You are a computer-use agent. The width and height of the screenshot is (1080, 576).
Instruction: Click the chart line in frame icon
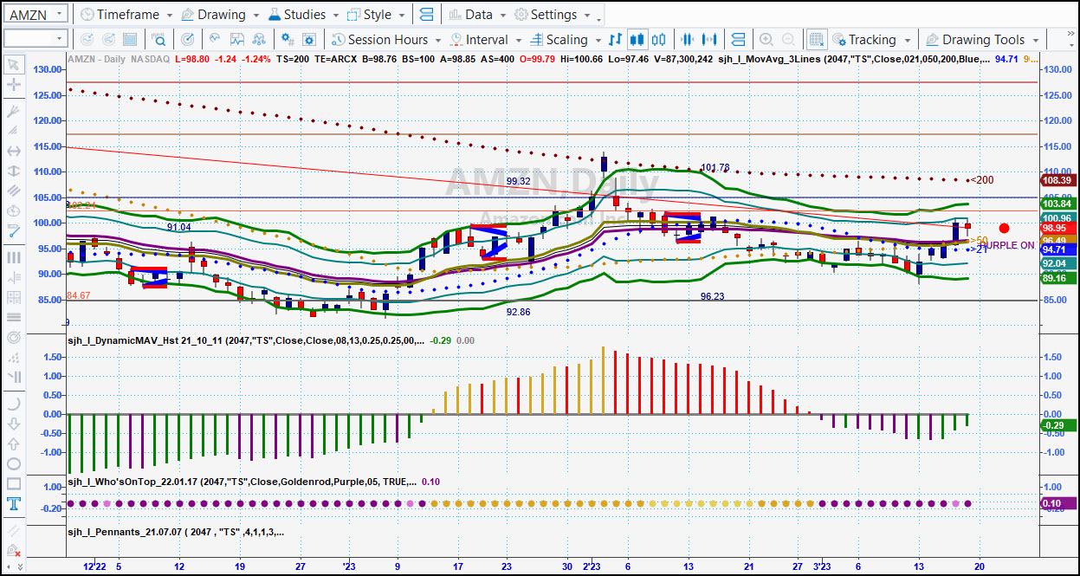[236, 40]
